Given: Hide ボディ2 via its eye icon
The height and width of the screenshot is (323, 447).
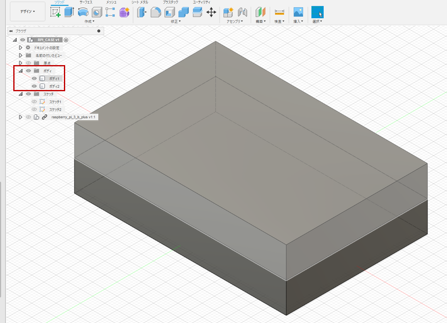Looking at the screenshot, I should tap(34, 86).
